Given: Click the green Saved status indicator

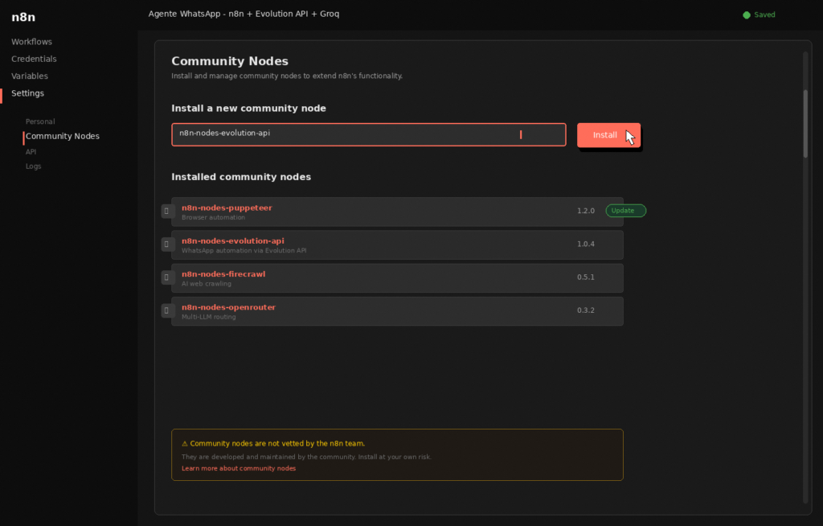Looking at the screenshot, I should pyautogui.click(x=759, y=14).
